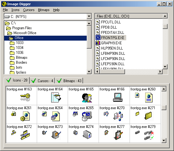Click icon grid scroll down arrow
The height and width of the screenshot is (151, 174).
pos(164,140)
